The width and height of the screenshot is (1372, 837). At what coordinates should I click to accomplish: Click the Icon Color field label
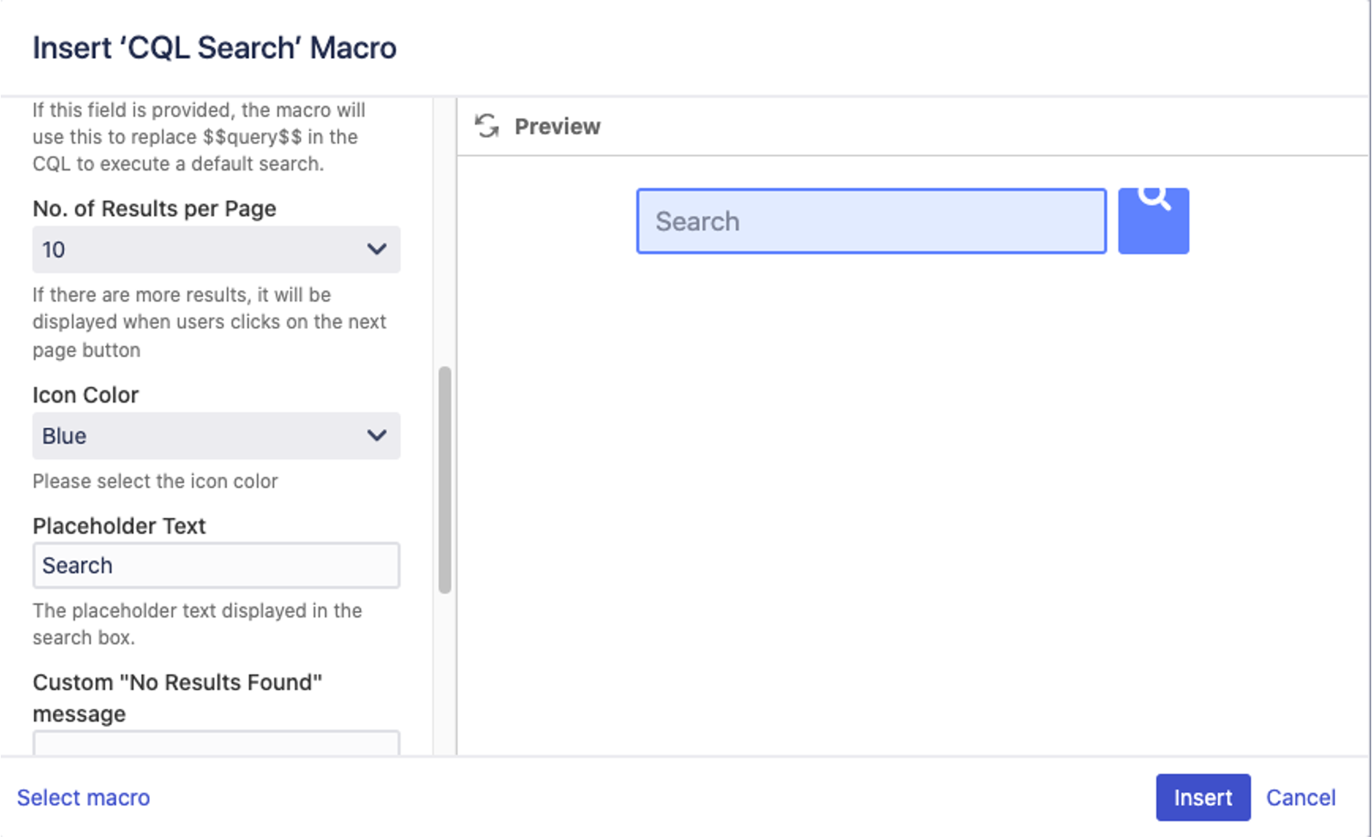point(85,395)
